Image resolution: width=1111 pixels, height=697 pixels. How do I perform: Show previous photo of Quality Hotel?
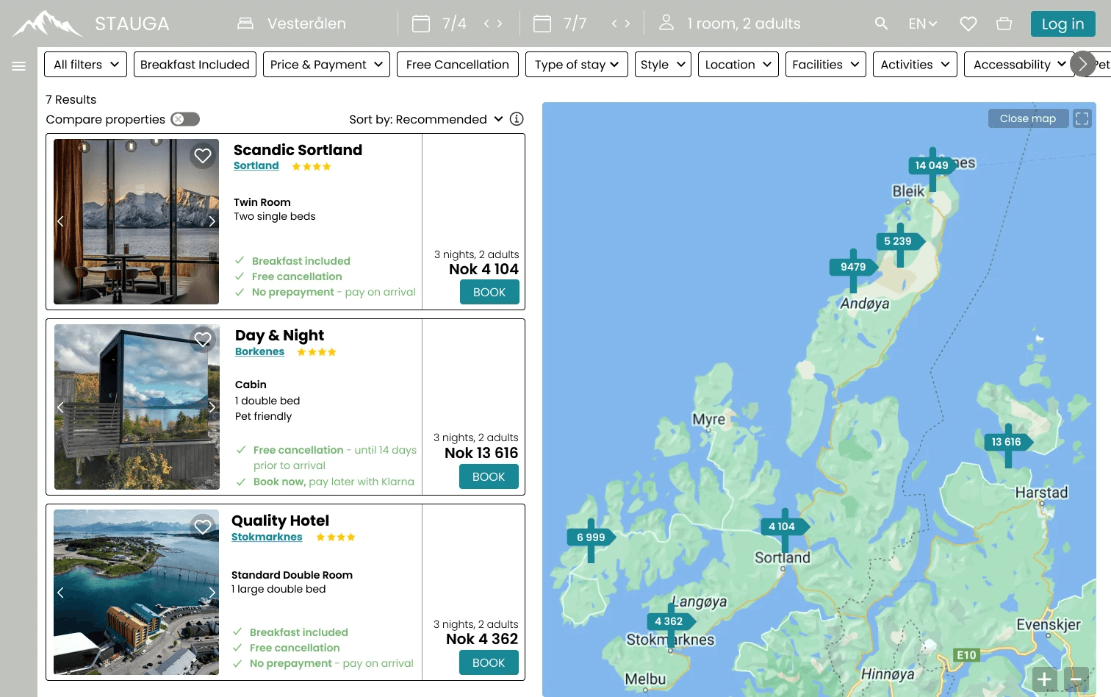(x=60, y=593)
